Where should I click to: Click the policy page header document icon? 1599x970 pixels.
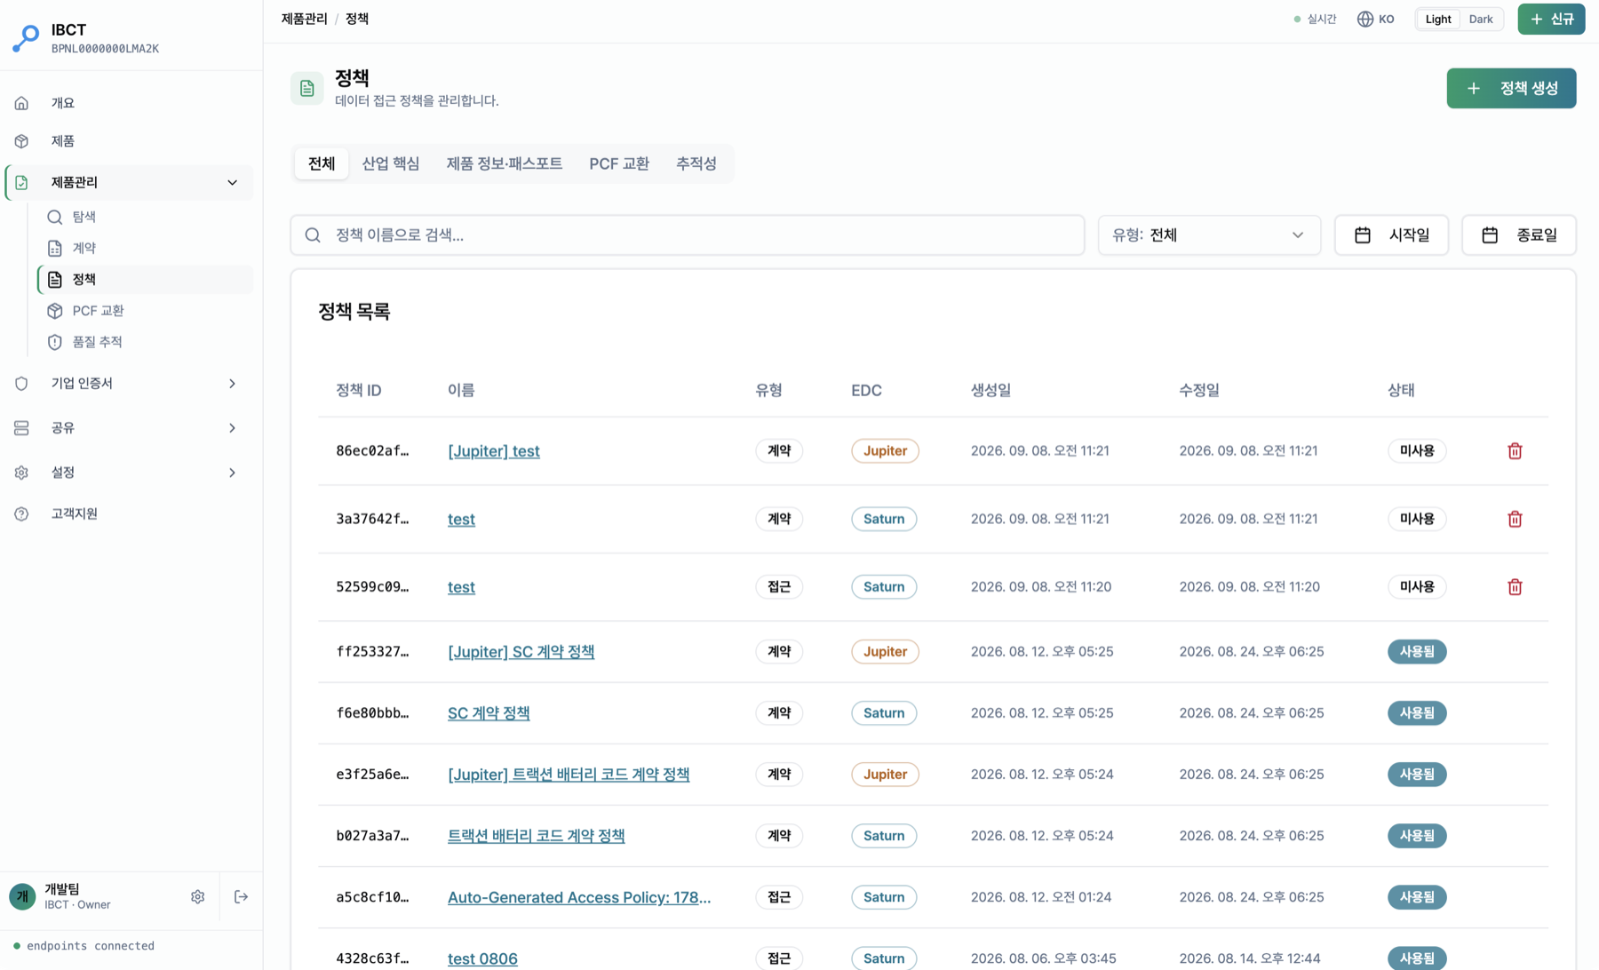pos(307,89)
